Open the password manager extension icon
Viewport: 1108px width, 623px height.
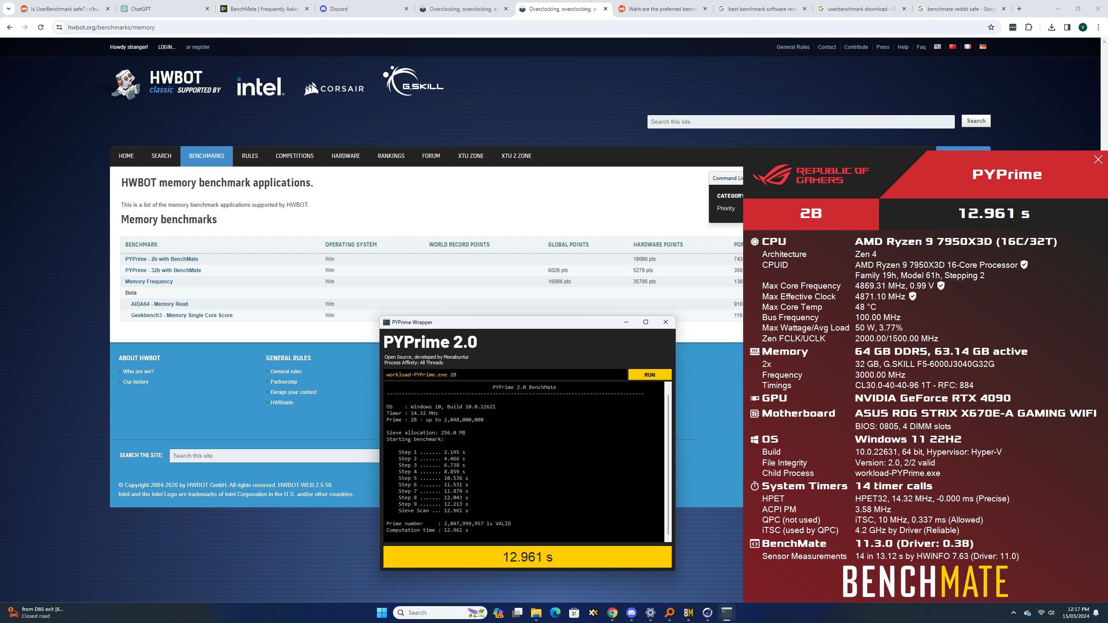1013,27
